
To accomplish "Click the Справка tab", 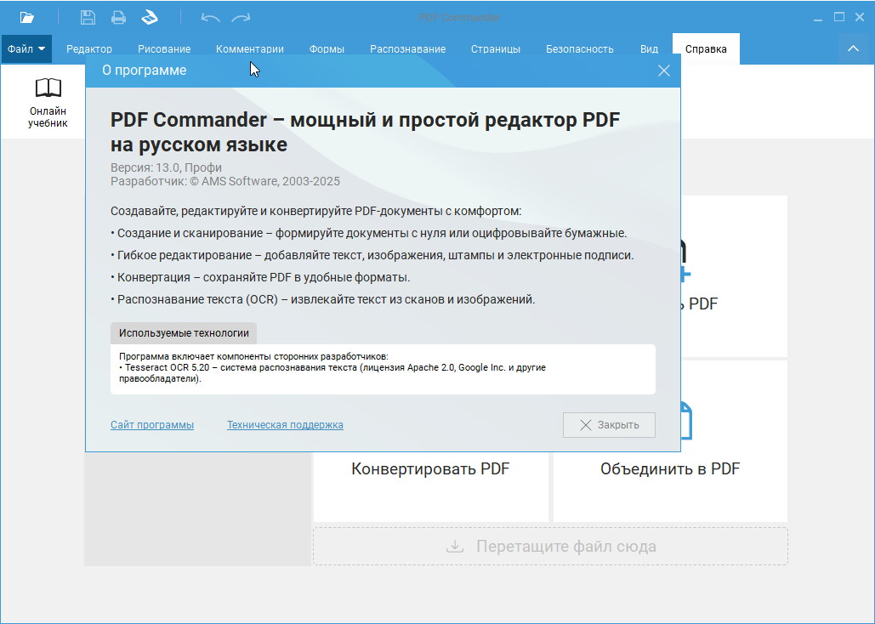I will pyautogui.click(x=706, y=49).
